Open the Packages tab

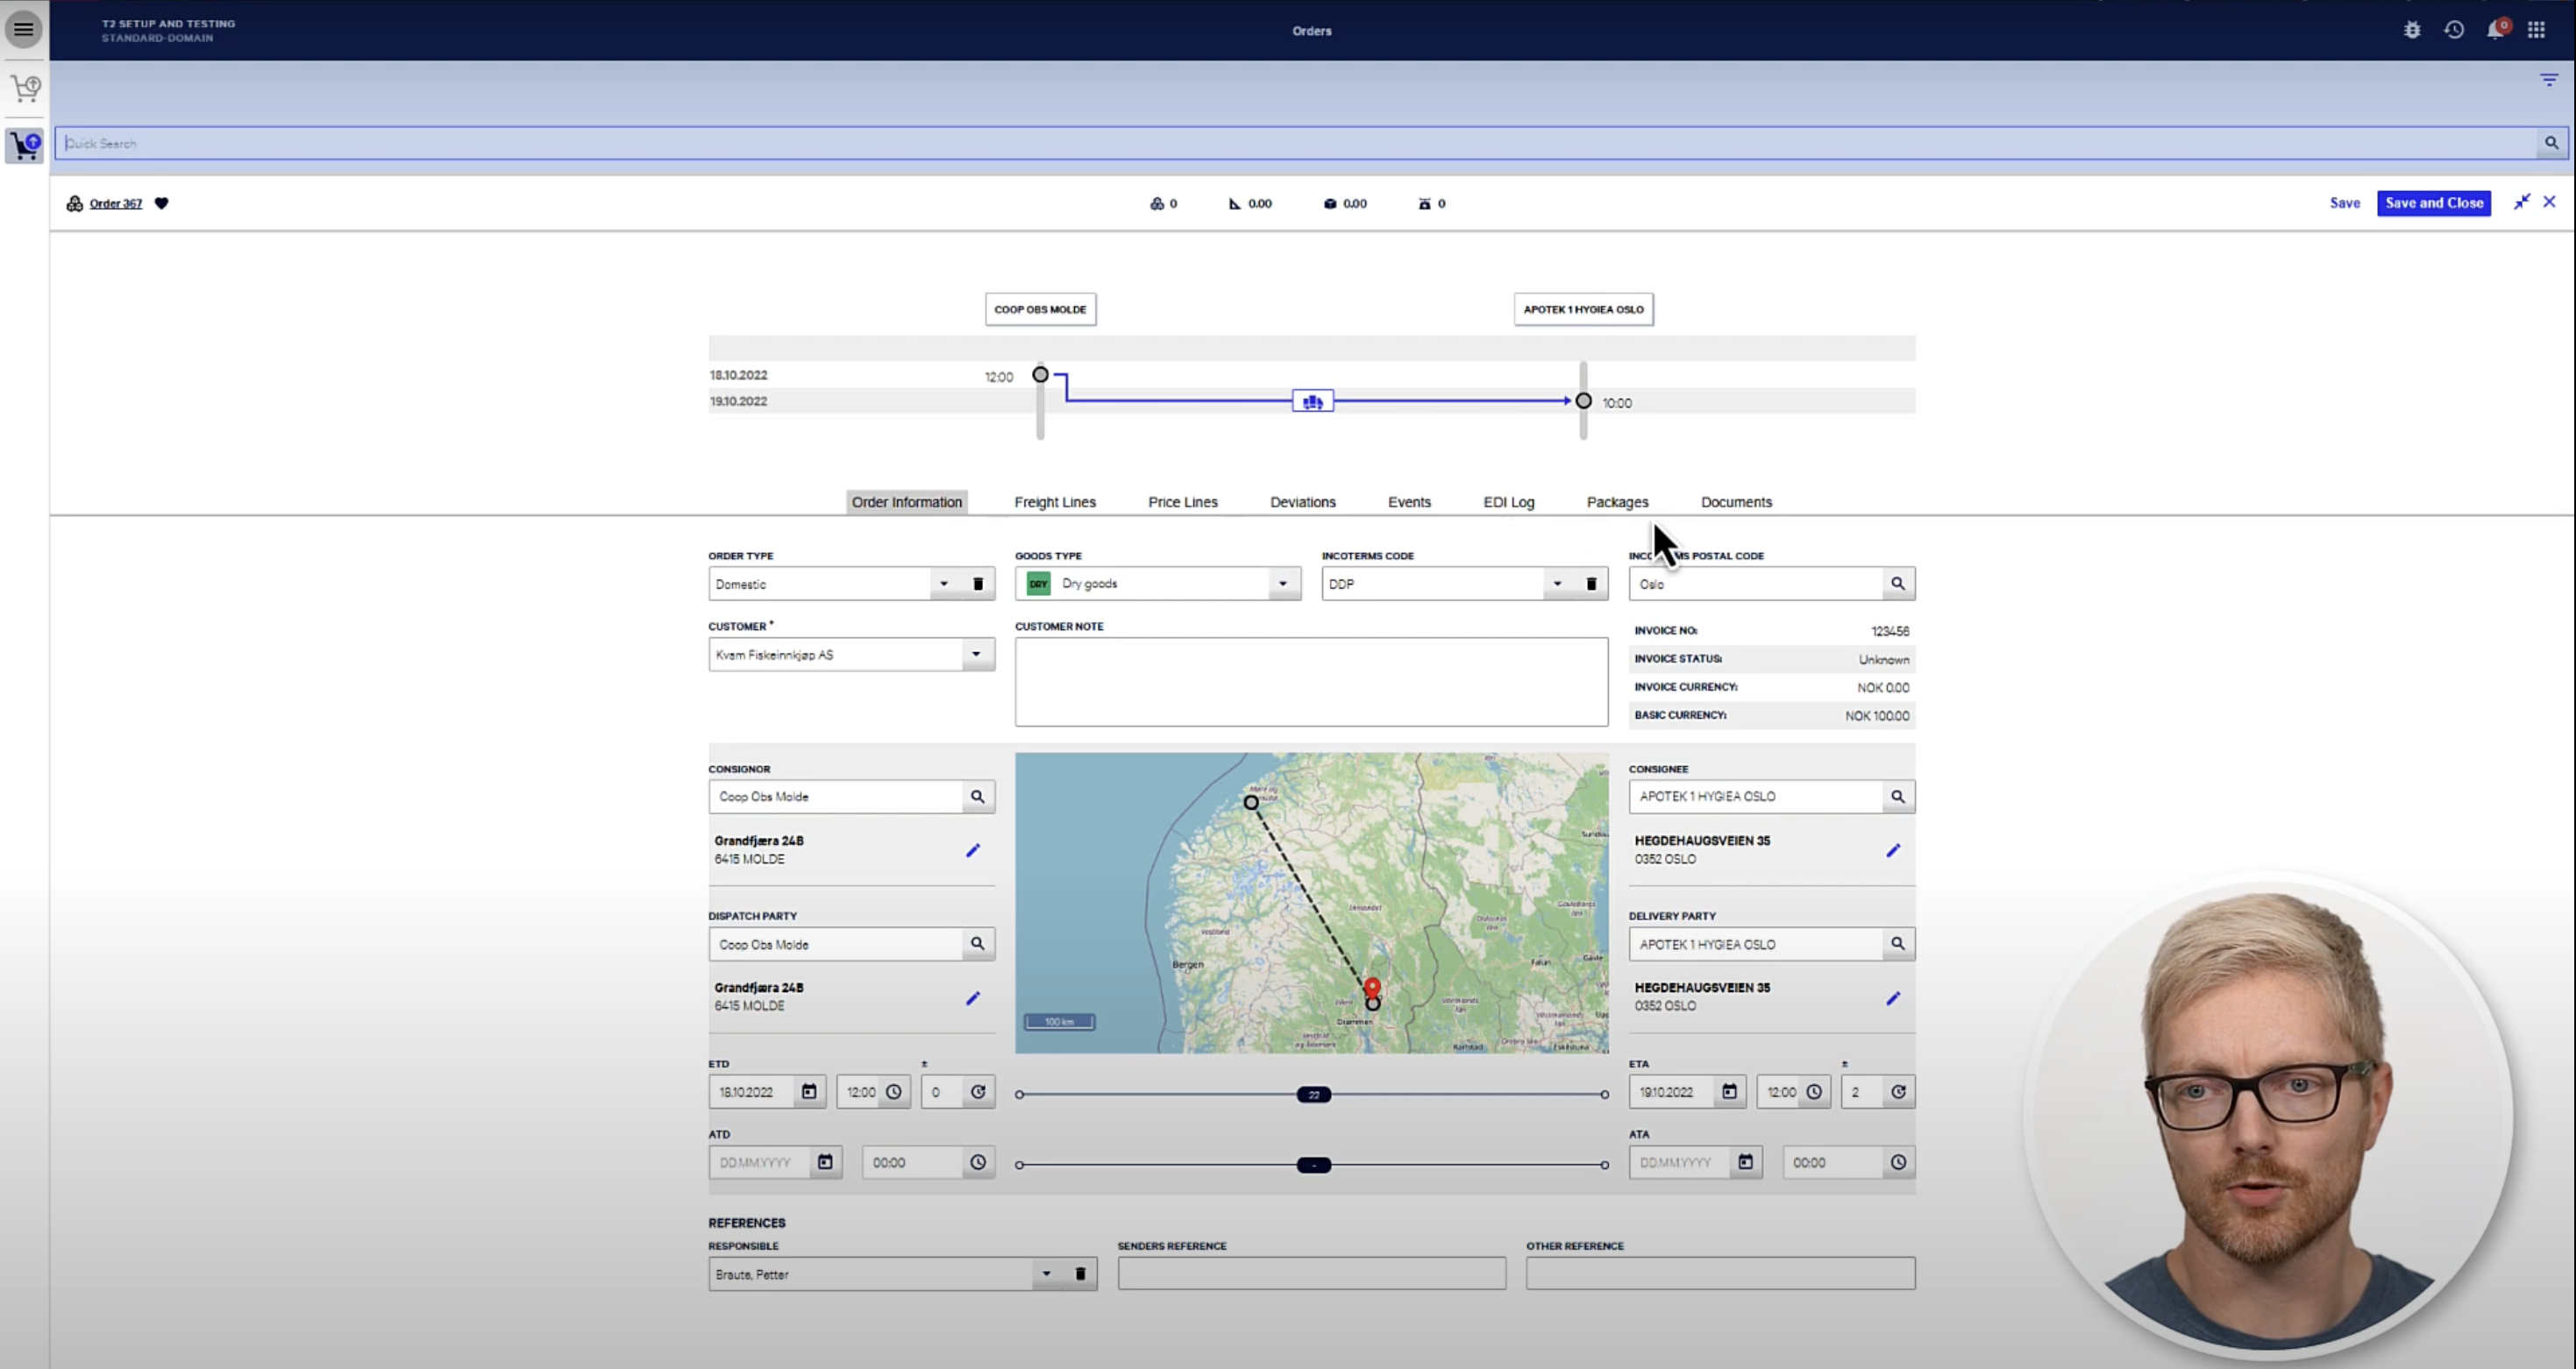[x=1617, y=501]
